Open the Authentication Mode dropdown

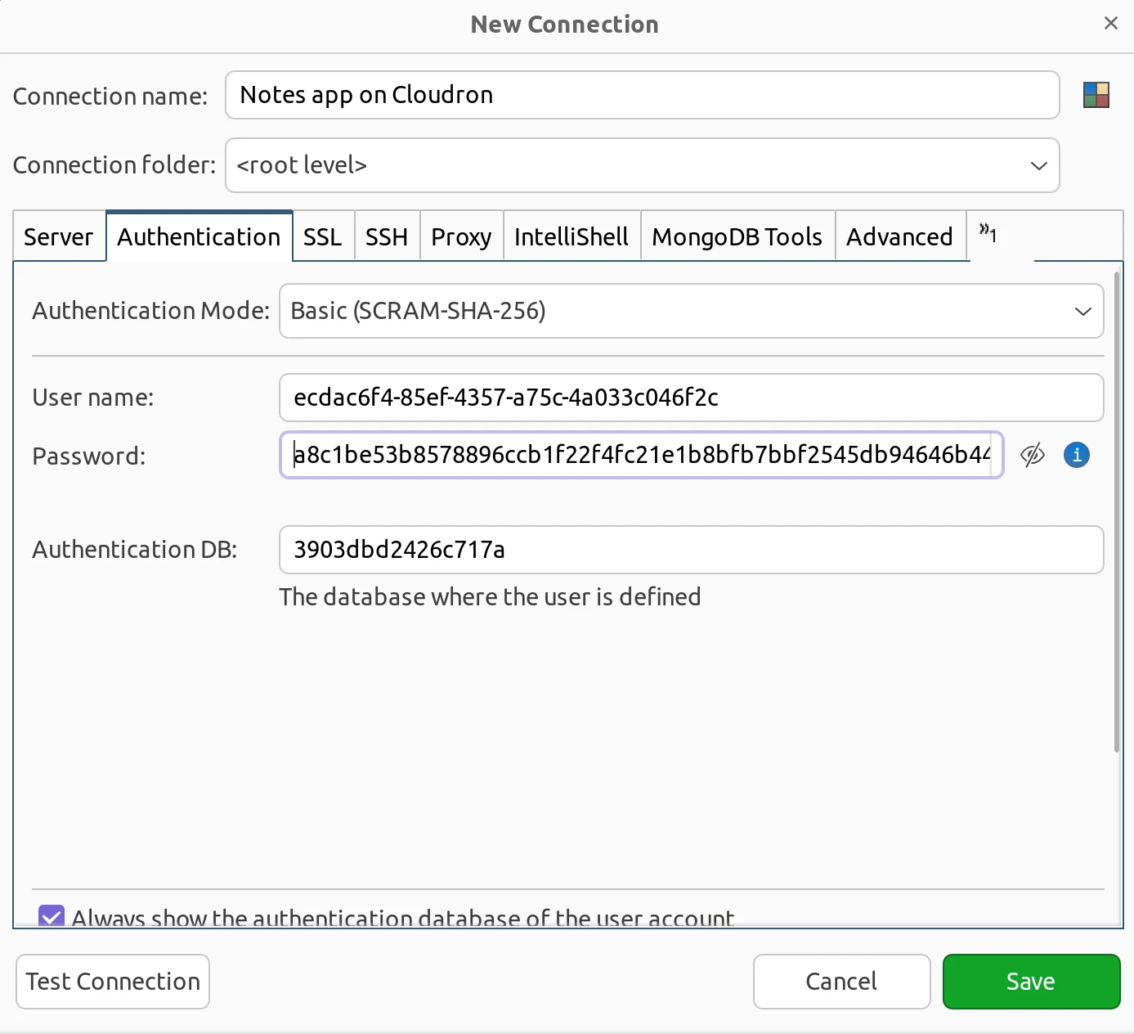pos(1084,311)
